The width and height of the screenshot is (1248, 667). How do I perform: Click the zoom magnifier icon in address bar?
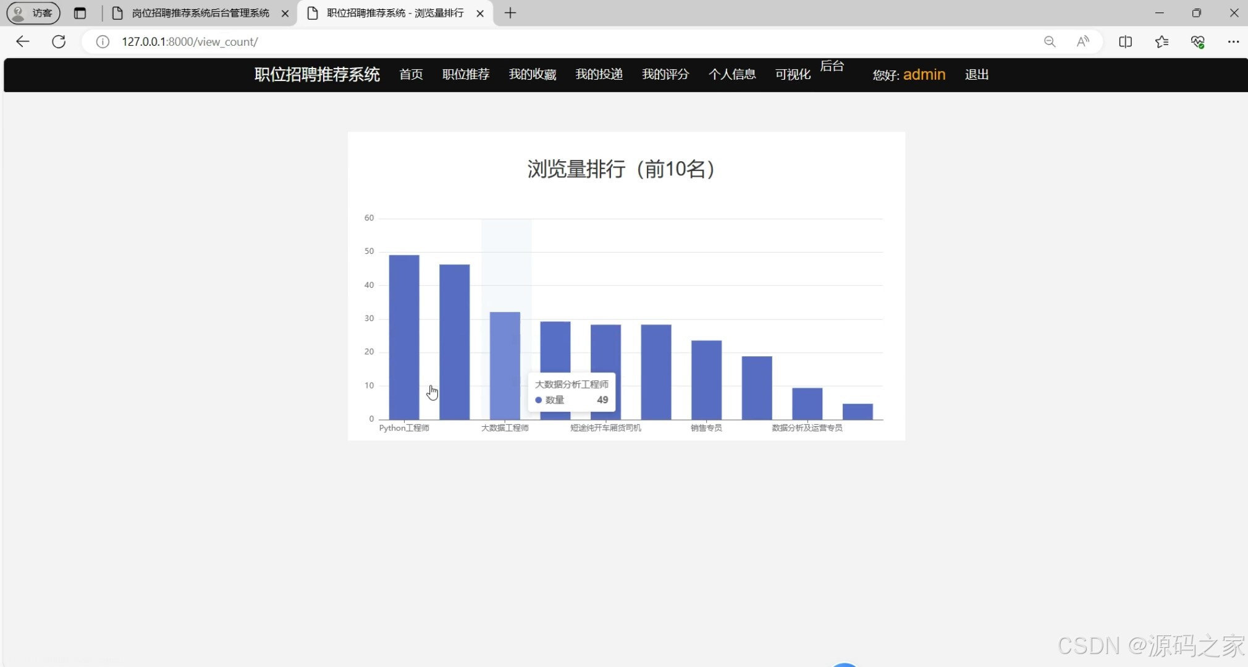coord(1049,41)
